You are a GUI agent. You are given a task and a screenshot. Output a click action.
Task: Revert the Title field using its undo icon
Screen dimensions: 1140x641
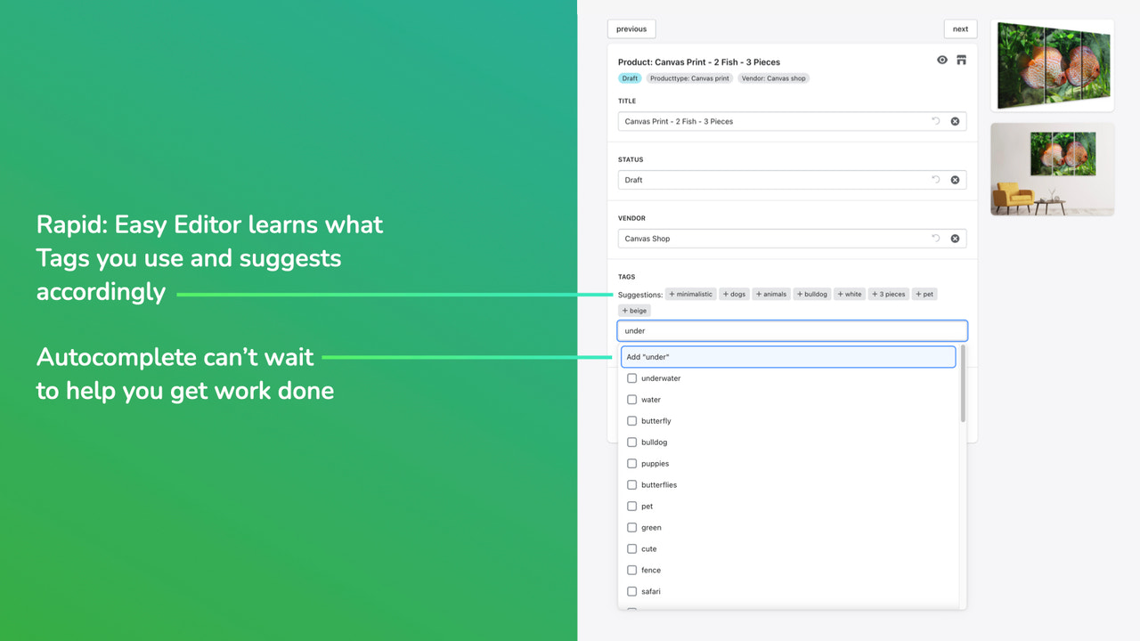pos(935,121)
